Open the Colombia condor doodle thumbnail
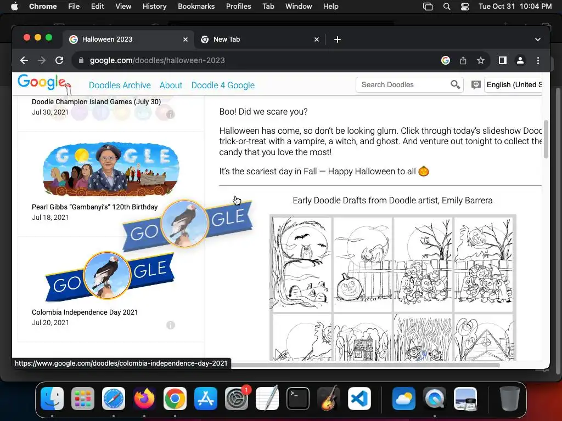 point(110,276)
